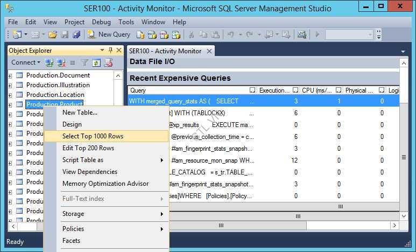Expand the Production.Product tree node
416x252 pixels.
(x=10, y=105)
